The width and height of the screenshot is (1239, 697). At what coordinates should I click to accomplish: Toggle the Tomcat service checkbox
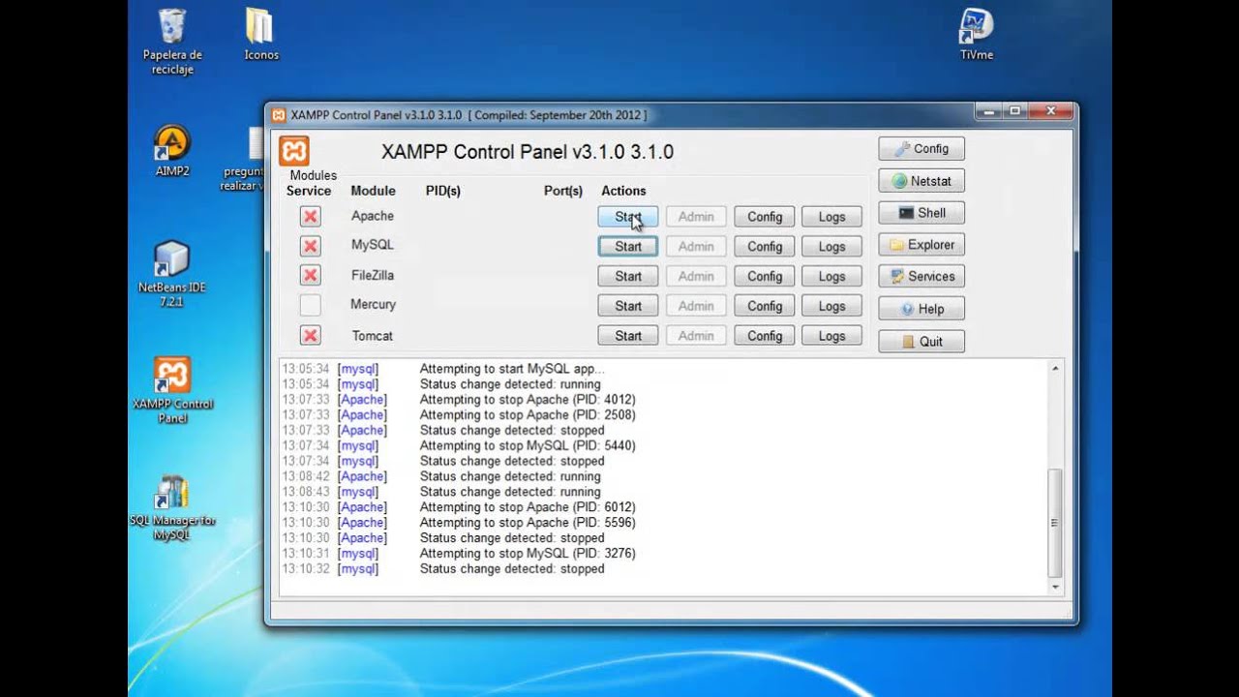[x=310, y=336]
